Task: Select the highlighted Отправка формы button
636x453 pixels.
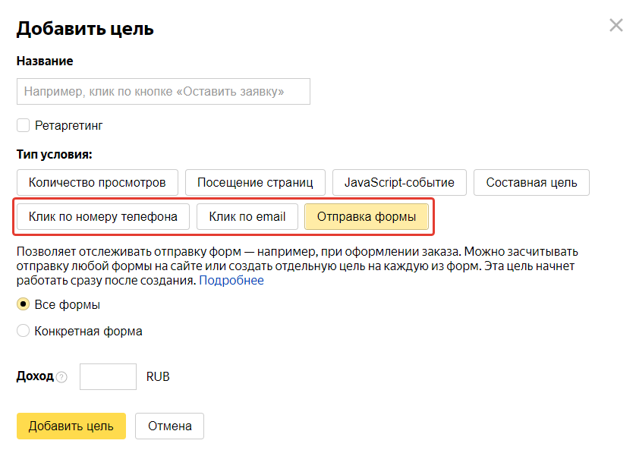Action: 367,216
